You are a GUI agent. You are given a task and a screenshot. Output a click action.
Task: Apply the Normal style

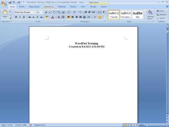114,15
